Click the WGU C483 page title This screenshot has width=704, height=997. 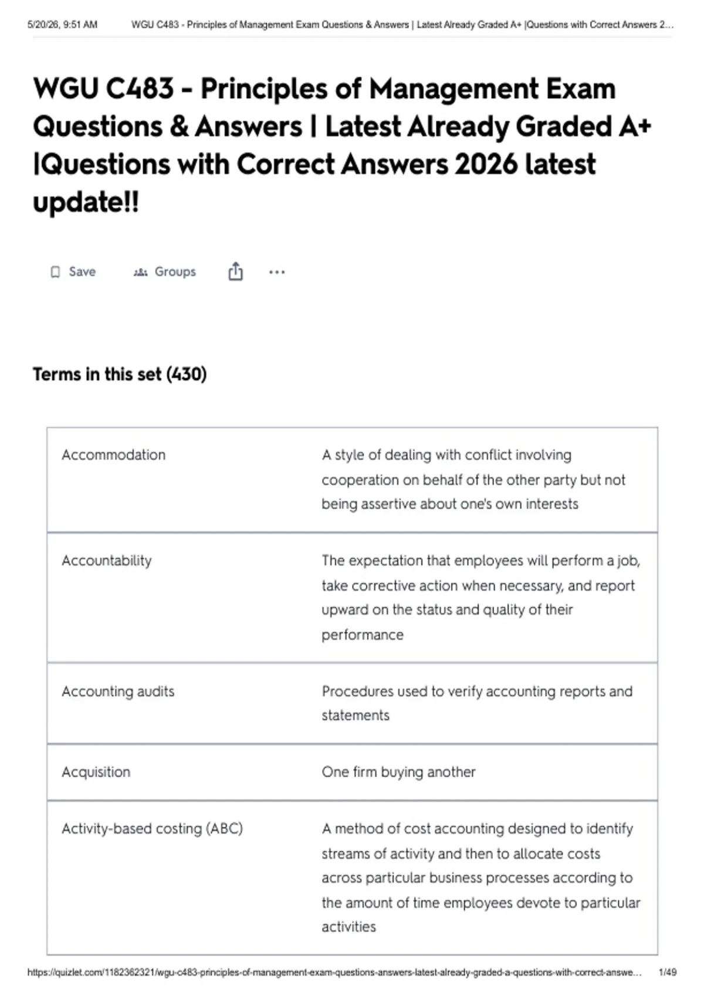click(x=342, y=145)
